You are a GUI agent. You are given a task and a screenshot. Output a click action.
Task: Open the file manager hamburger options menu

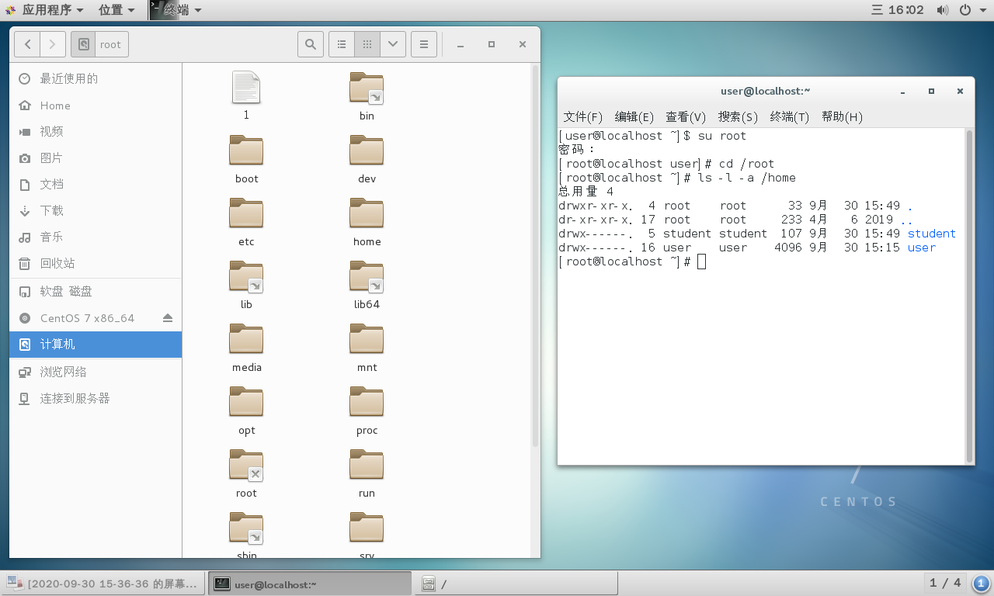pyautogui.click(x=424, y=44)
